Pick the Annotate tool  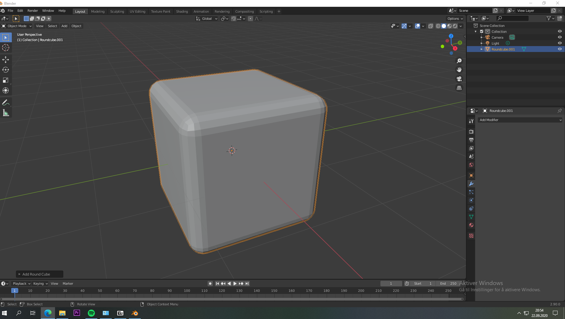click(6, 102)
